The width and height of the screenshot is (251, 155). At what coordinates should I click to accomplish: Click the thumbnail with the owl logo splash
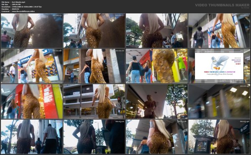[219, 66]
